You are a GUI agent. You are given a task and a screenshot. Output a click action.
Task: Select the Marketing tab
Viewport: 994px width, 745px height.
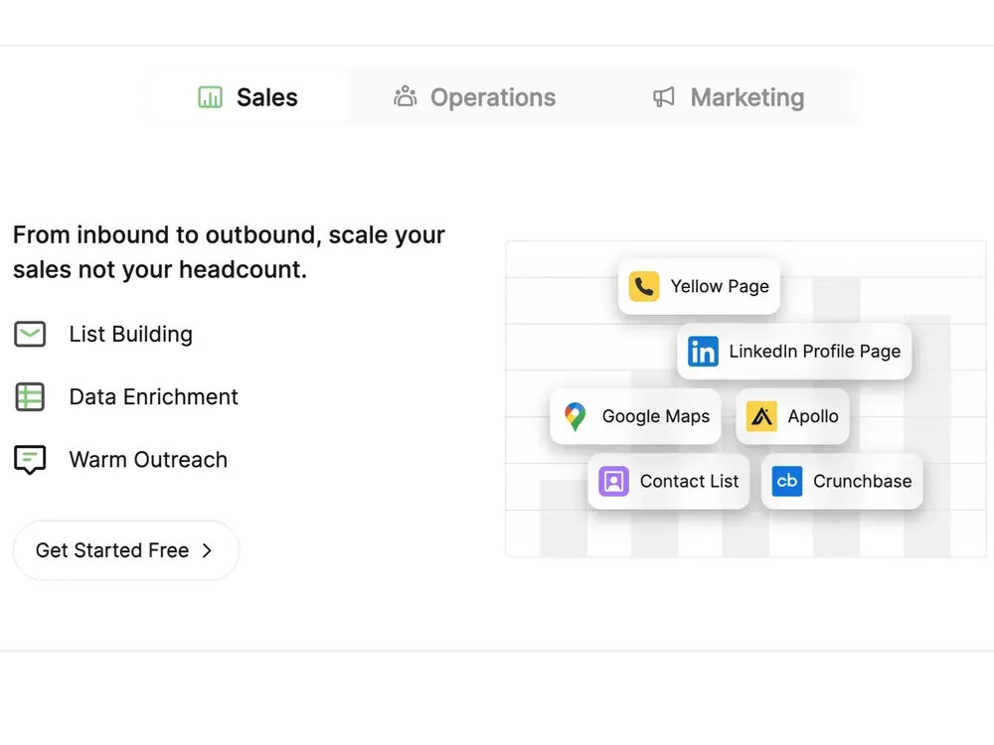(x=728, y=97)
